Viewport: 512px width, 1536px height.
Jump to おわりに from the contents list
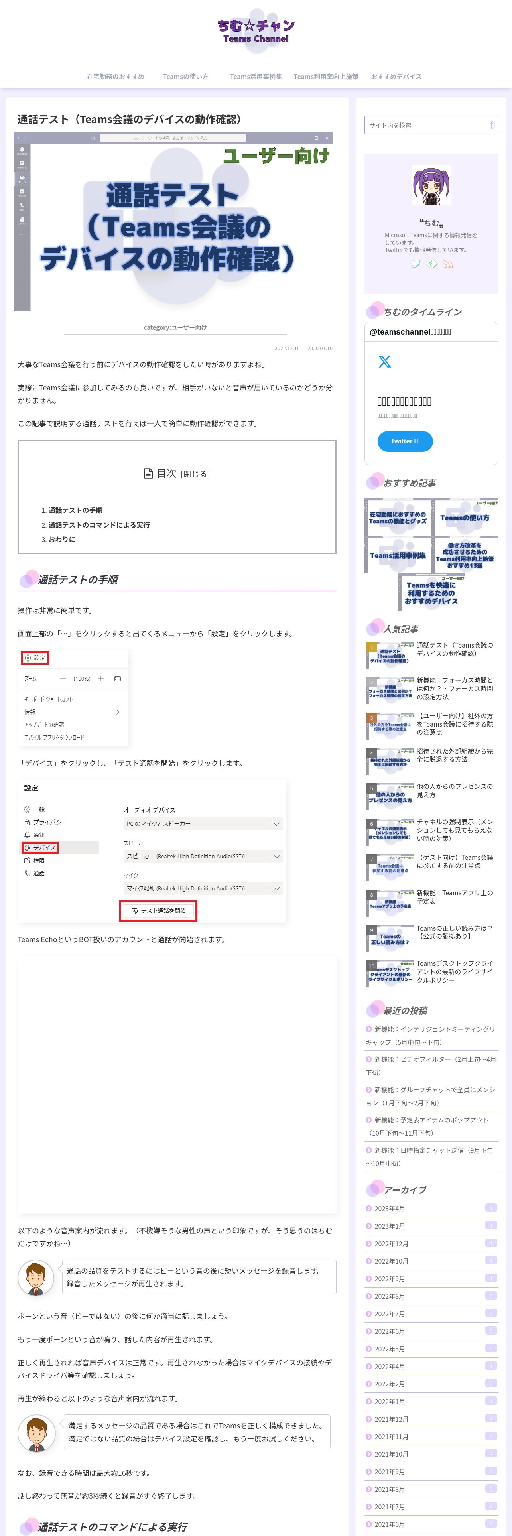(x=61, y=539)
